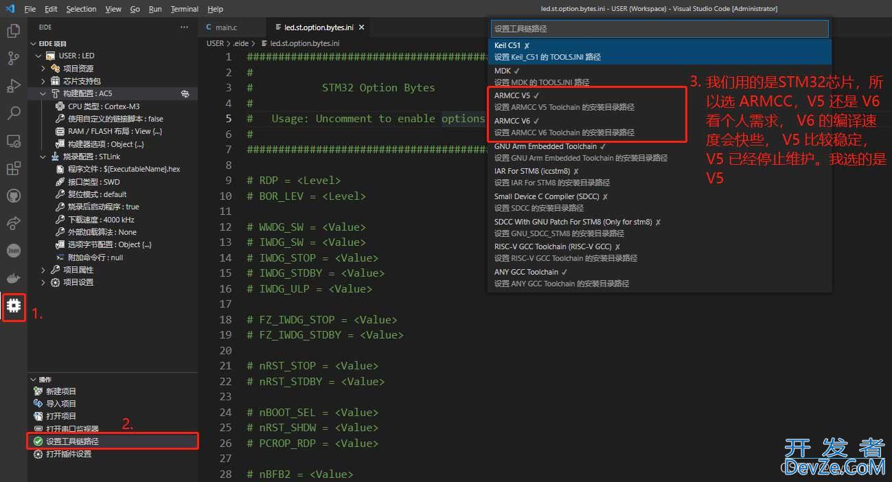This screenshot has width=892, height=482.
Task: Expand the 项目属性 node
Action: pos(44,270)
